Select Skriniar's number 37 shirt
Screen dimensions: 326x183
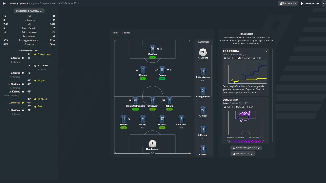click(x=162, y=119)
